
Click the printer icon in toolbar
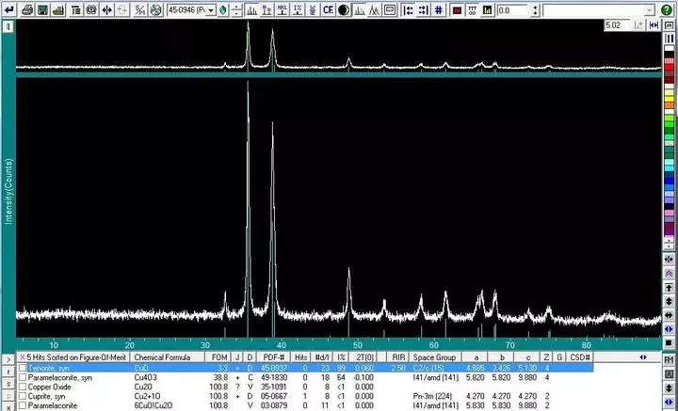27,10
